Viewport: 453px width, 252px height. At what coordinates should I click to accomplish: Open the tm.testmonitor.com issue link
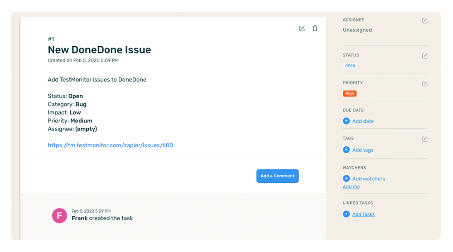pyautogui.click(x=111, y=145)
